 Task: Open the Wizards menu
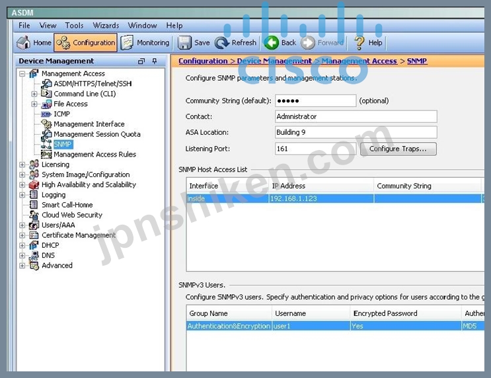106,25
